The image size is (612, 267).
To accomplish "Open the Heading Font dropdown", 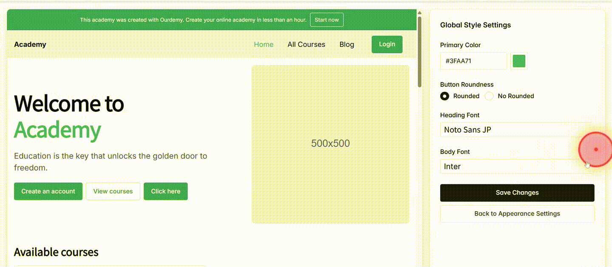I will [517, 130].
